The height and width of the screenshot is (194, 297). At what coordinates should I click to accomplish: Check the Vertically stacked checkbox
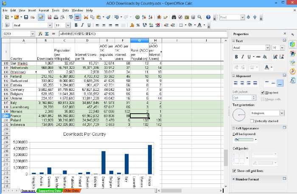click(x=252, y=121)
